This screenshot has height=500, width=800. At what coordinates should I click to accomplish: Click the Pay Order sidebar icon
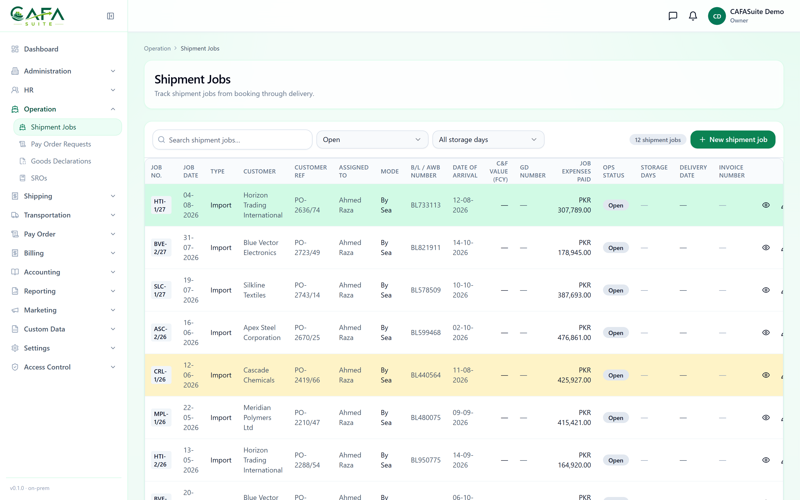[15, 234]
